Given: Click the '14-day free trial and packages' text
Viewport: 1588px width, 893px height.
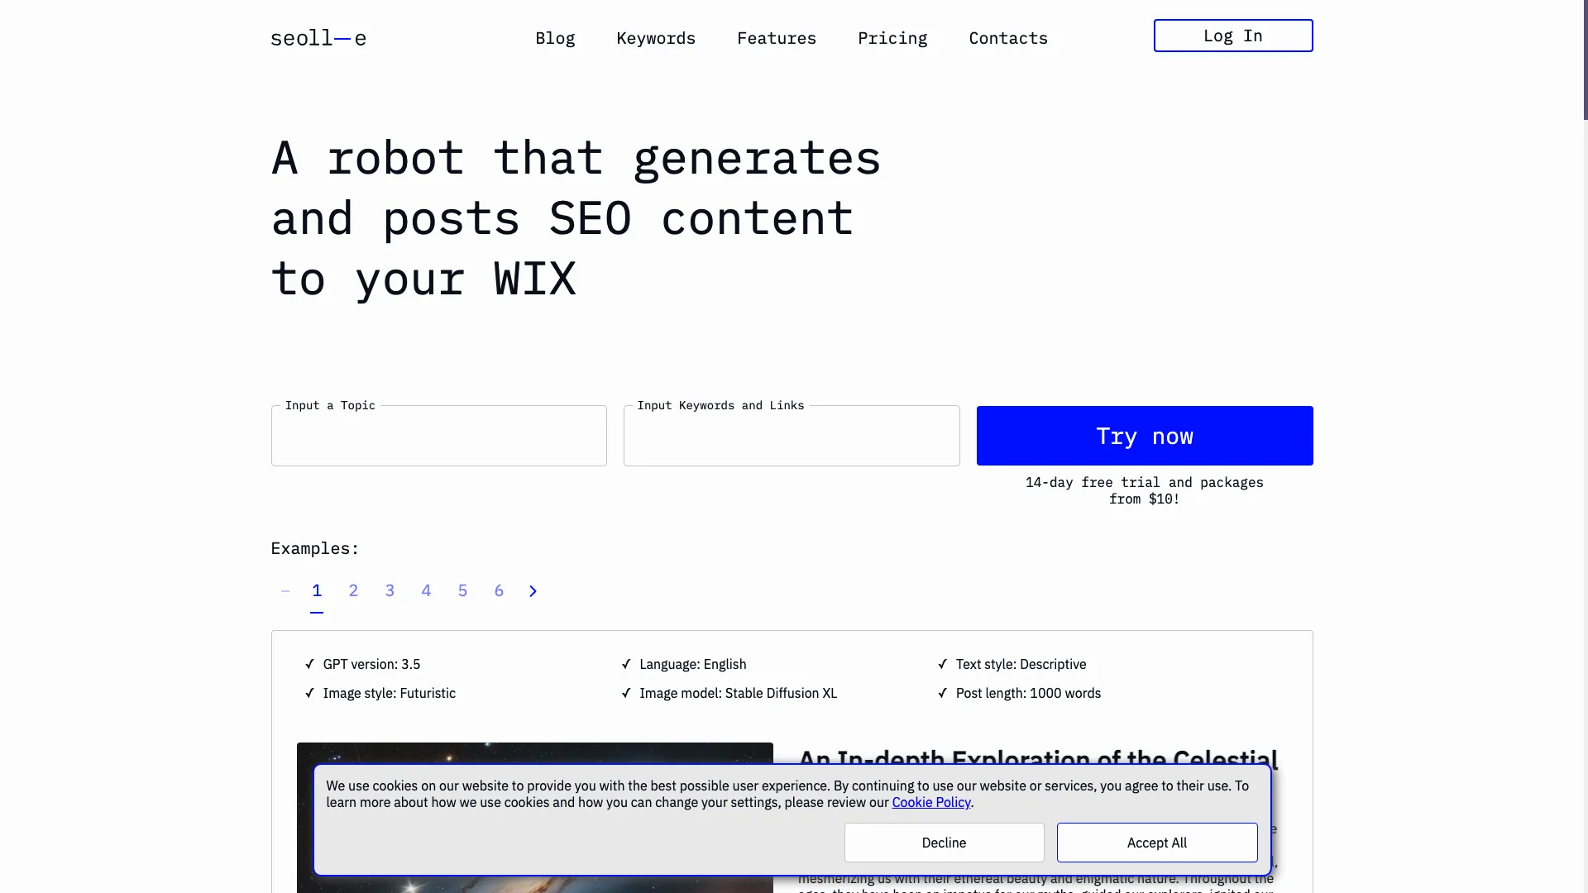Looking at the screenshot, I should [1145, 482].
